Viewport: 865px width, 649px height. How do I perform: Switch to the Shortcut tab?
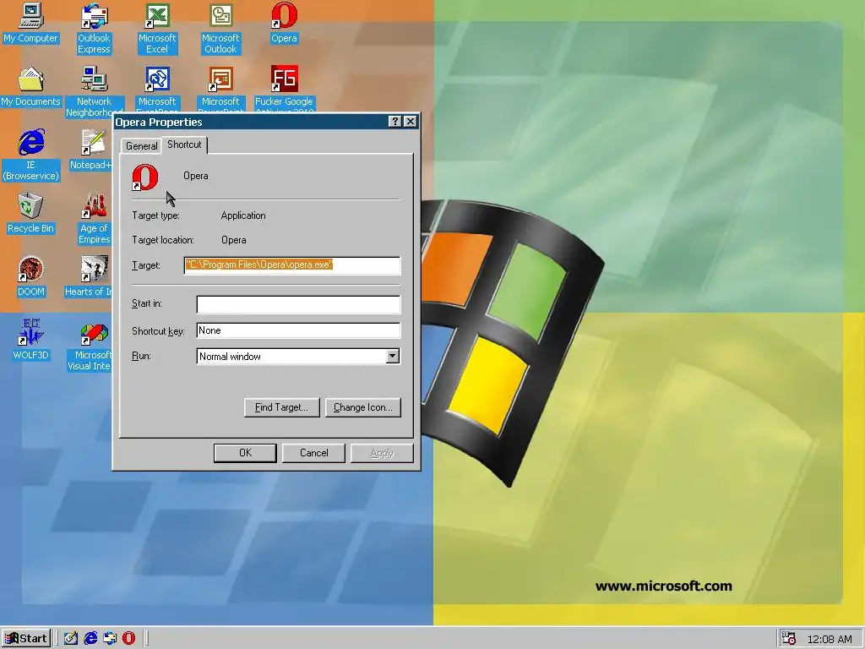point(184,144)
